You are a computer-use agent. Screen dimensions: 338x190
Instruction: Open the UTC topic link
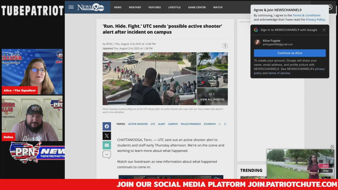tap(153, 124)
